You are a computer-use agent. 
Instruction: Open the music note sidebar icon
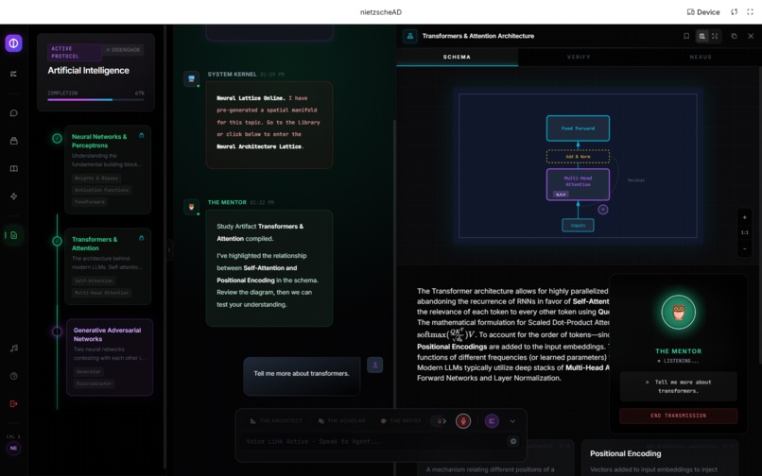(x=13, y=348)
